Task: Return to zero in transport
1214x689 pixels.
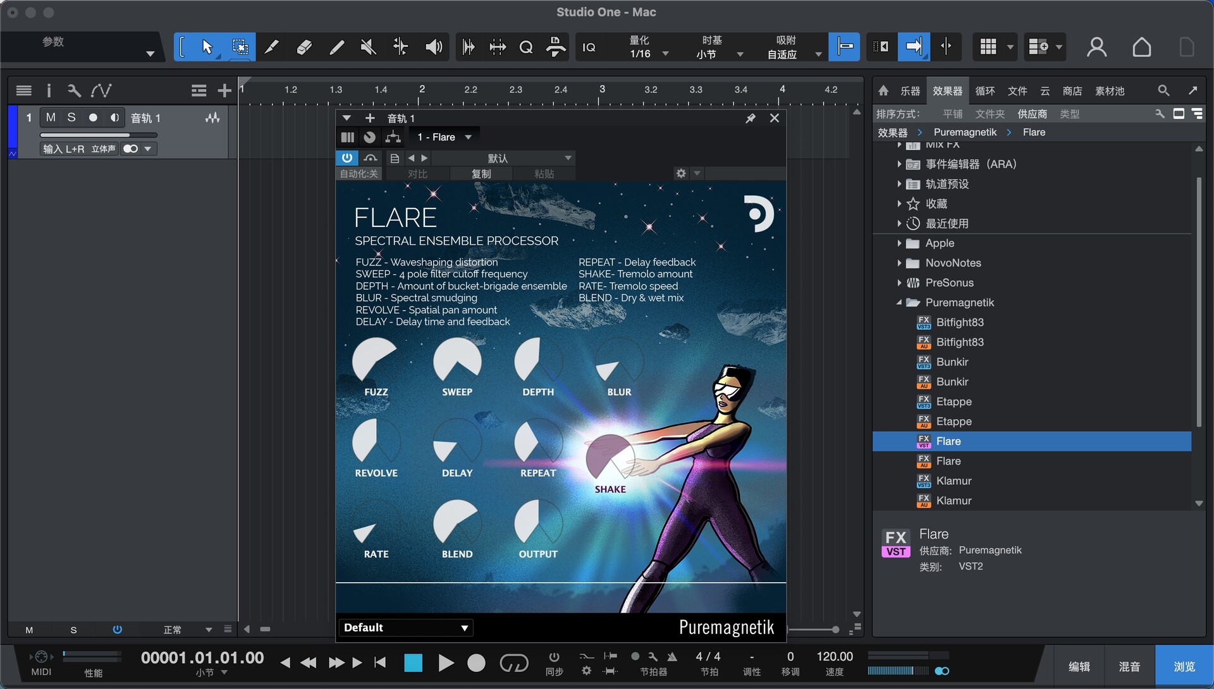Action: tap(380, 662)
